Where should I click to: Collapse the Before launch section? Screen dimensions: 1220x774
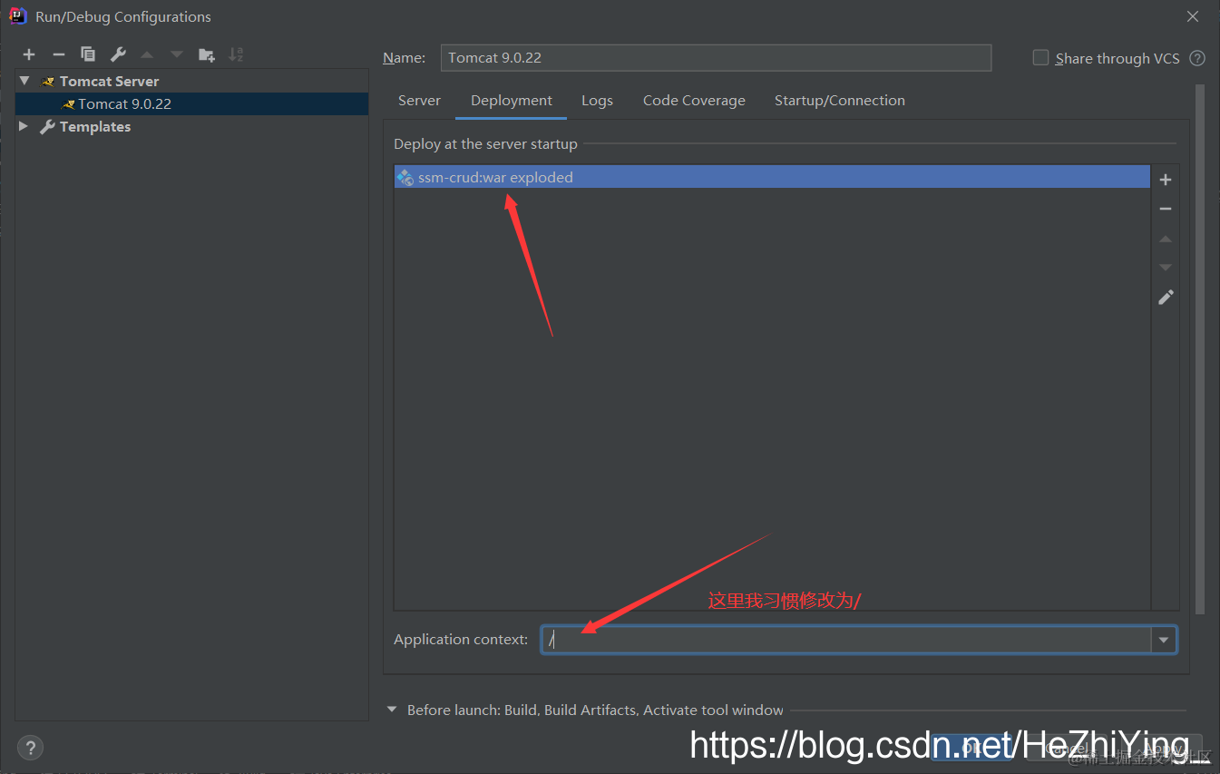tap(392, 710)
